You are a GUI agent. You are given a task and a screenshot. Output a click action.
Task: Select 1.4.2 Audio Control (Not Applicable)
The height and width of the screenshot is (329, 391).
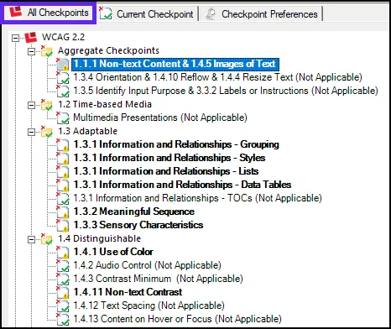point(147,265)
